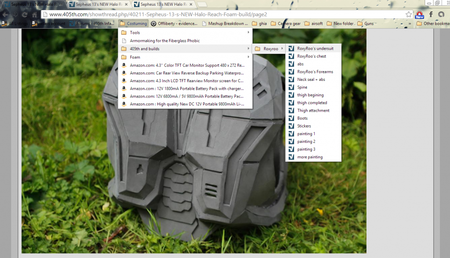Open the Guns bookmarks folder
Screen dimensions: 450x258
(x=366, y=24)
